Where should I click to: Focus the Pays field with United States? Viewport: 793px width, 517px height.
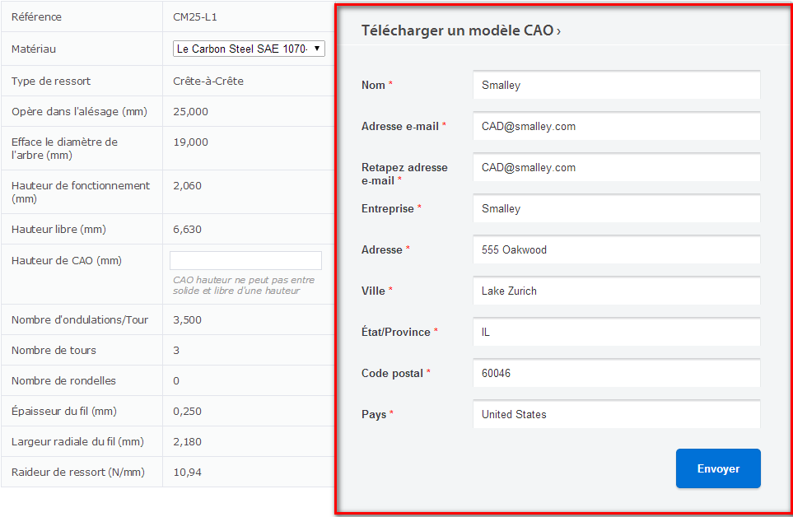click(x=616, y=415)
